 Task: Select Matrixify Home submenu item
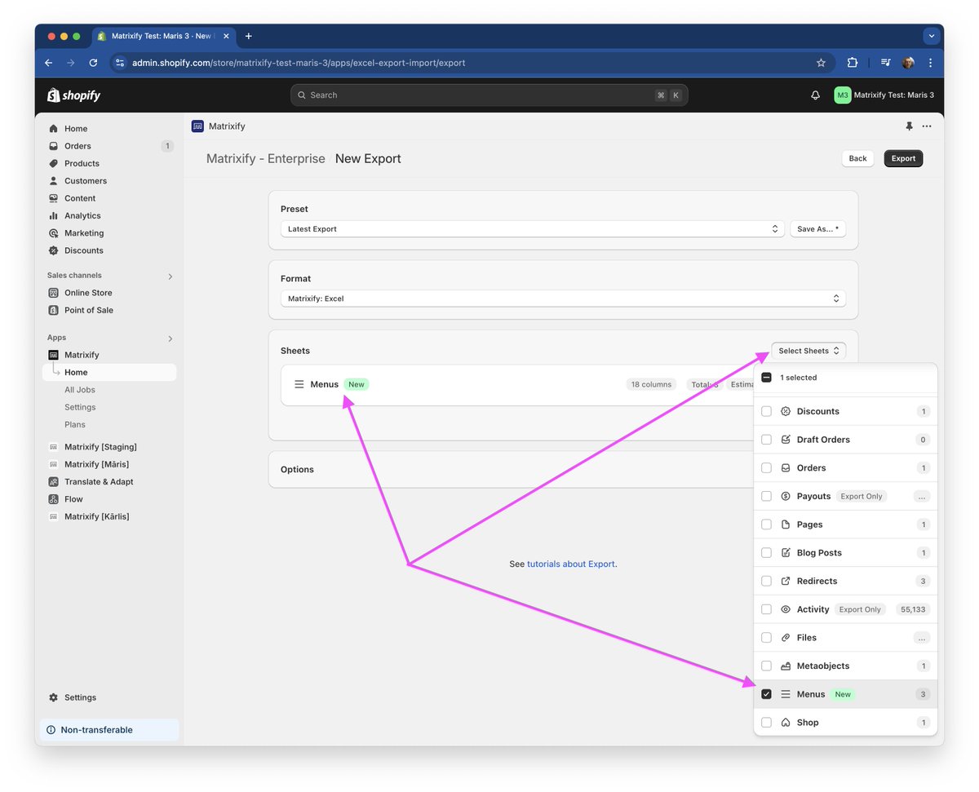coord(109,373)
